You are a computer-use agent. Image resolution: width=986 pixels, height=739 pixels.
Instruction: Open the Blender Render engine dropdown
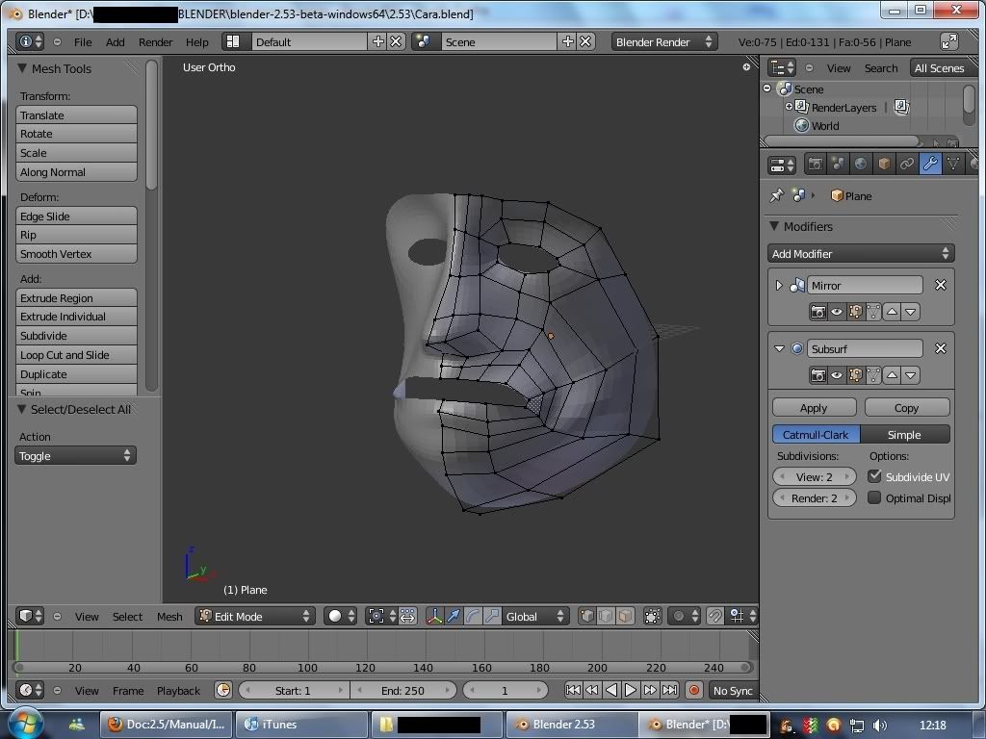click(664, 41)
